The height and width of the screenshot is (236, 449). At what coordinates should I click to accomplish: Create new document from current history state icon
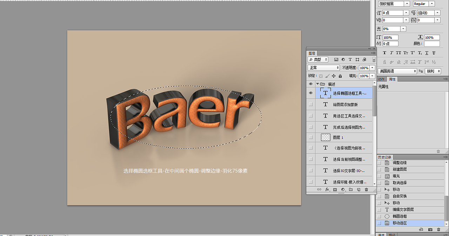(421, 230)
